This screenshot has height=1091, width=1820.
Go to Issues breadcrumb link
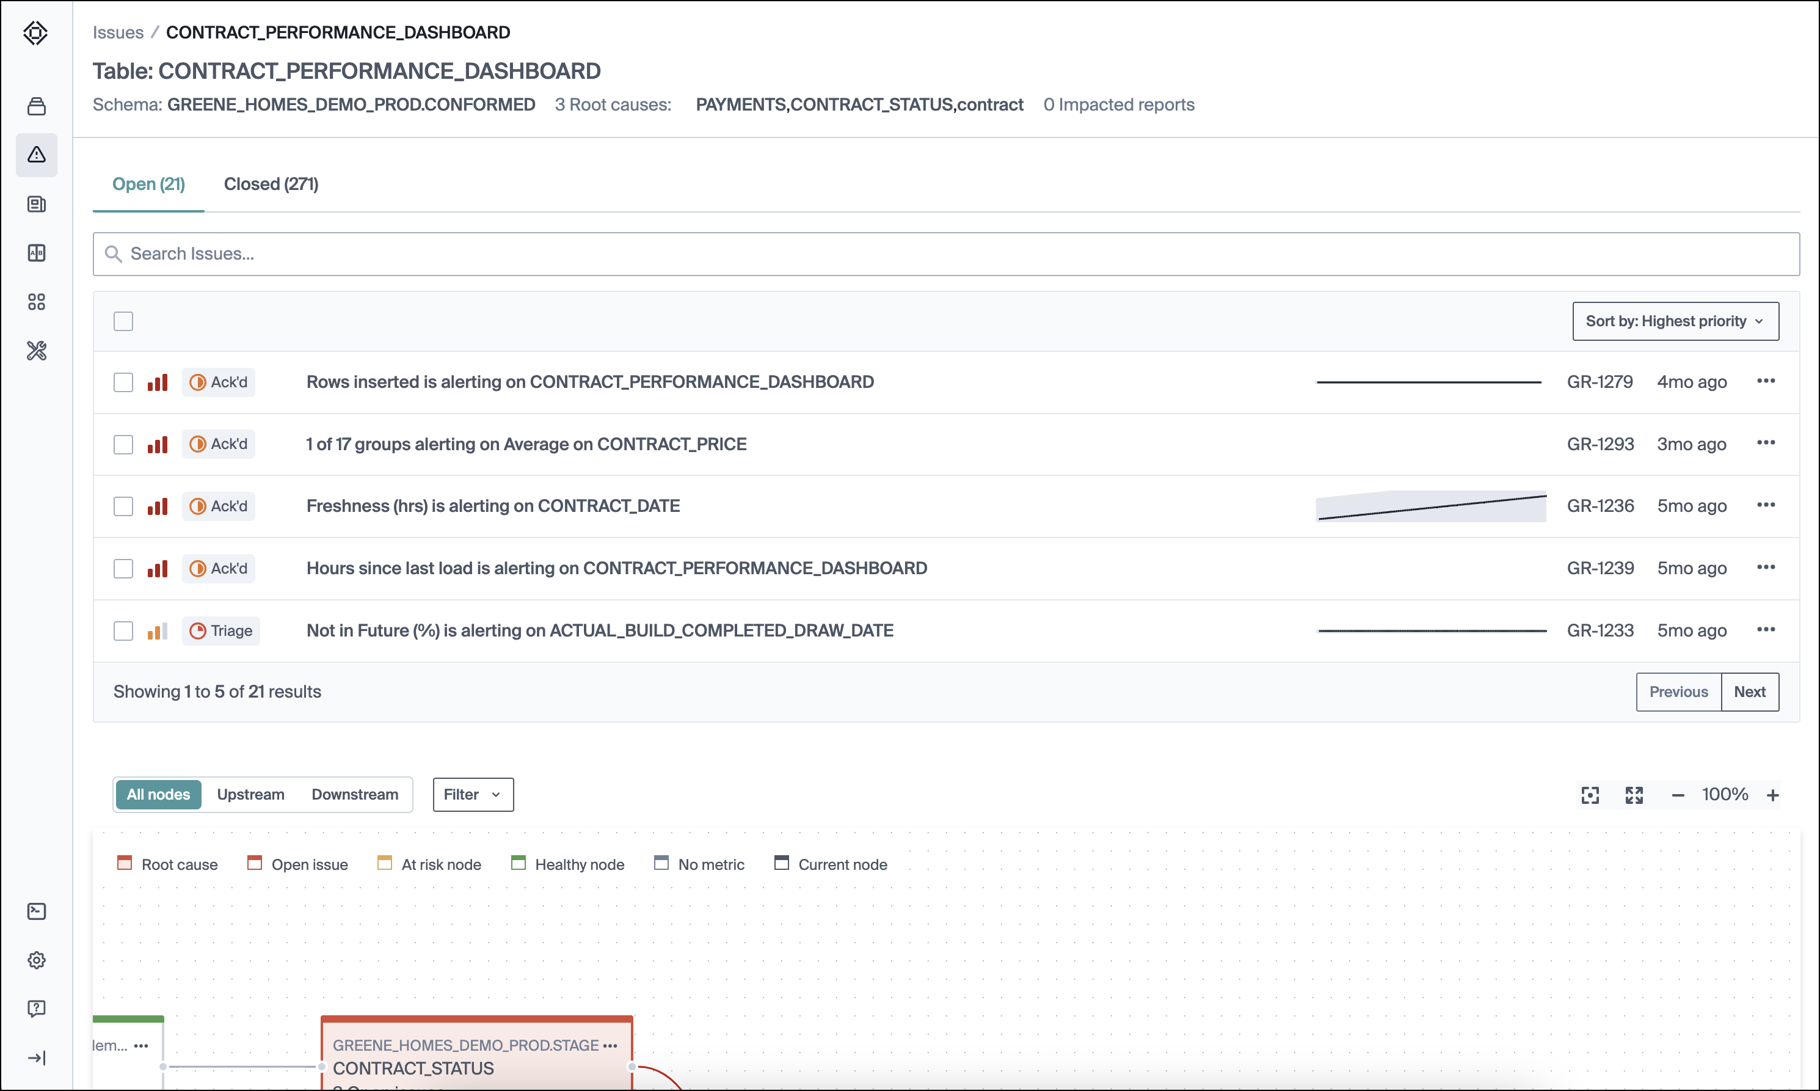118,32
